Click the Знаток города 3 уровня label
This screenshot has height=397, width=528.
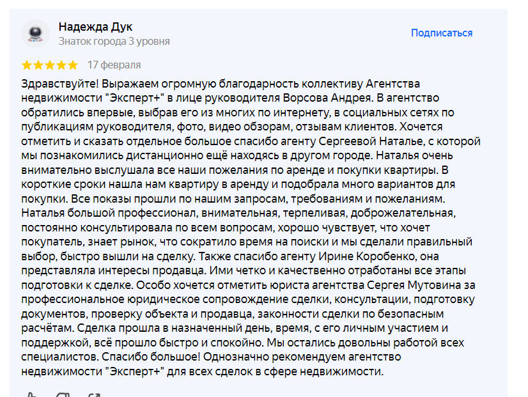114,42
